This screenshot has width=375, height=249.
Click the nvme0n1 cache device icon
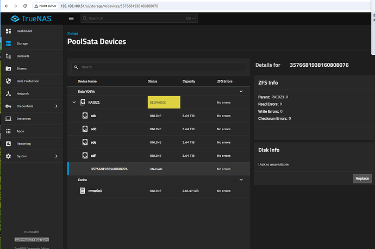82,191
